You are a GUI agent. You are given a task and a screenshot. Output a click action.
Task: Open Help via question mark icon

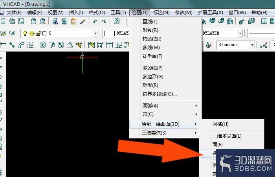tap(116, 21)
